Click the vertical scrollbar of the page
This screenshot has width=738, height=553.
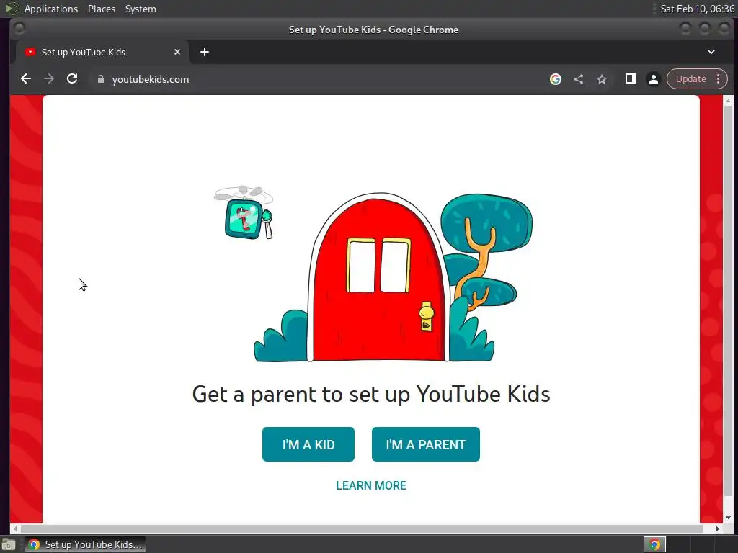[x=728, y=301]
